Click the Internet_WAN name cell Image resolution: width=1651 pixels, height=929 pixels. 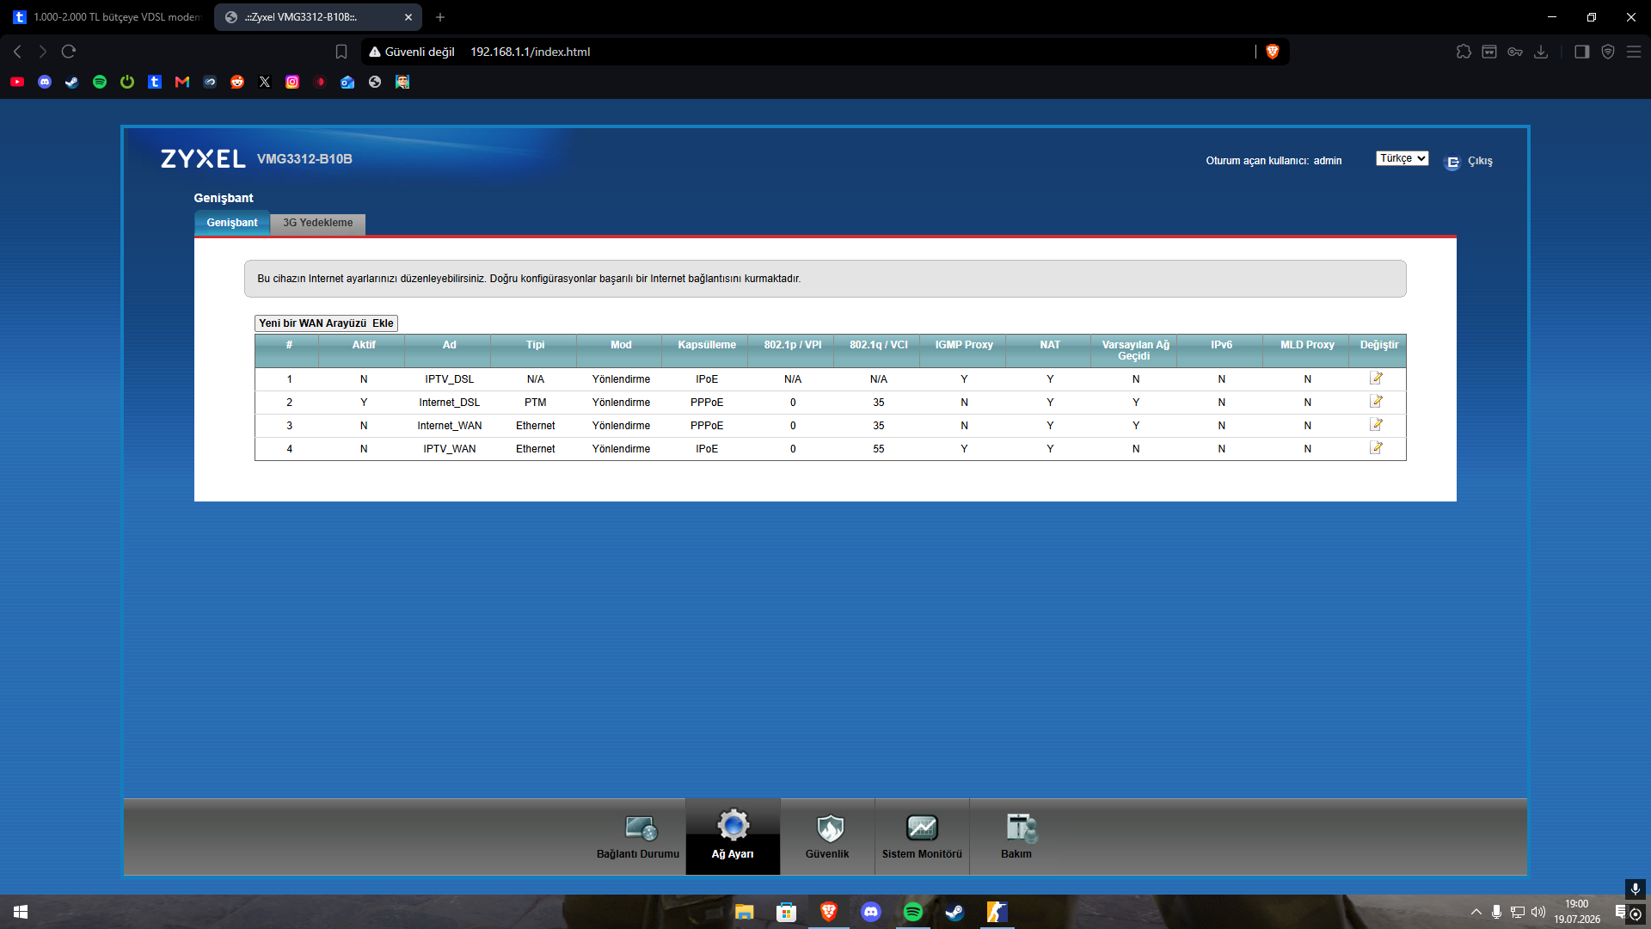pos(450,426)
